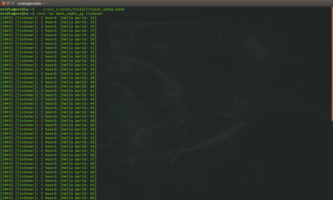Select the line Hello World: 48

48,121
